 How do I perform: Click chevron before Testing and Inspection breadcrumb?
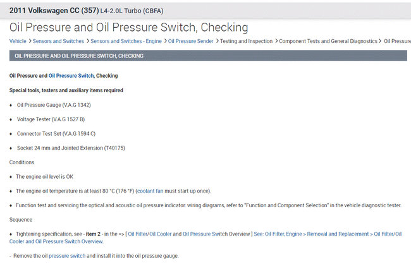click(x=218, y=40)
